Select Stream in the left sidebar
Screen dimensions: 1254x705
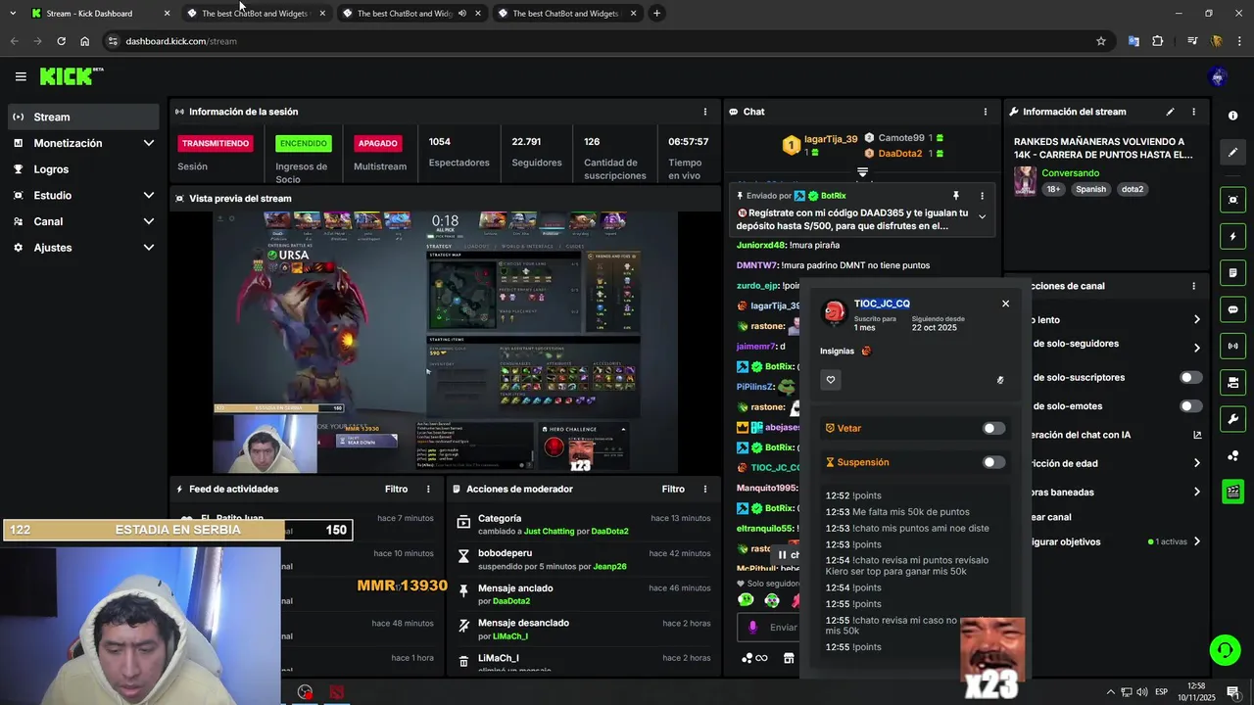[82, 117]
